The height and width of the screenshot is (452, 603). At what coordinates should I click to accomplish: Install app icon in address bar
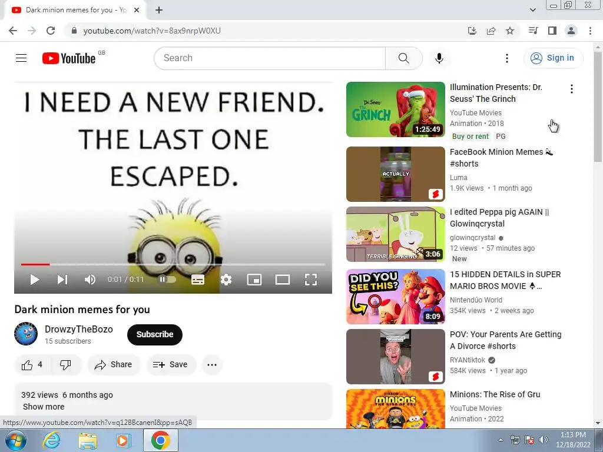(x=472, y=31)
